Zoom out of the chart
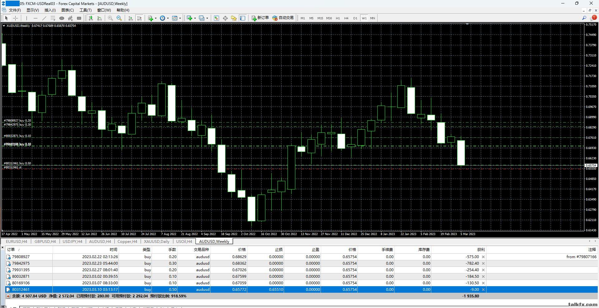This screenshot has width=599, height=308. pyautogui.click(x=119, y=18)
